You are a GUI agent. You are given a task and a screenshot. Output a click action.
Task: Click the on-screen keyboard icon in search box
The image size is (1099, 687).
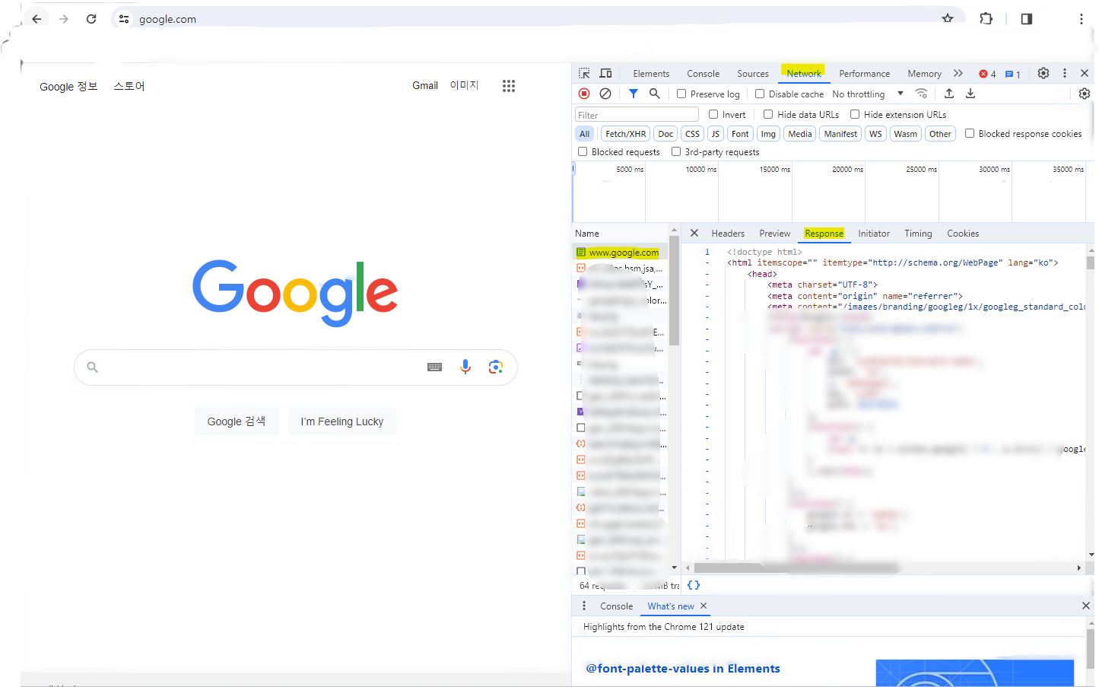[434, 367]
